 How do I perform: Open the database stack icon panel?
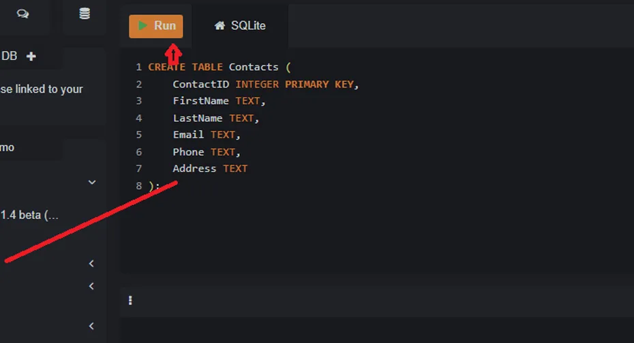pyautogui.click(x=85, y=14)
